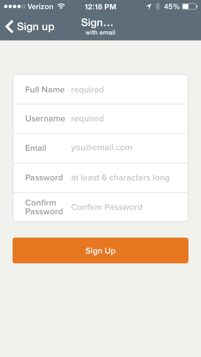Tap the Bluetooth icon in status bar

point(158,6)
